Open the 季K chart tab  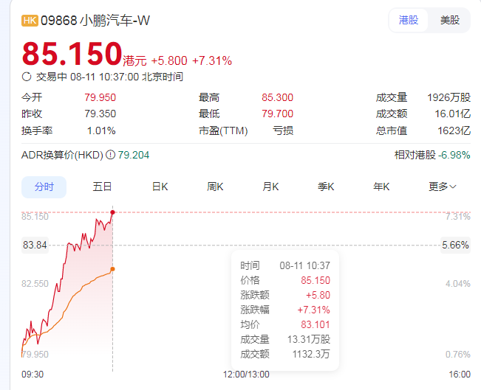pyautogui.click(x=326, y=187)
